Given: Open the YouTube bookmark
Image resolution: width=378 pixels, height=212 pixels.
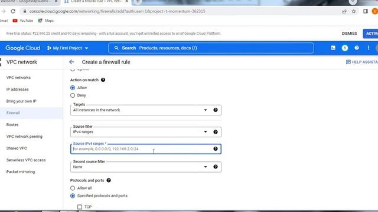Looking at the screenshot, I should 23,21.
